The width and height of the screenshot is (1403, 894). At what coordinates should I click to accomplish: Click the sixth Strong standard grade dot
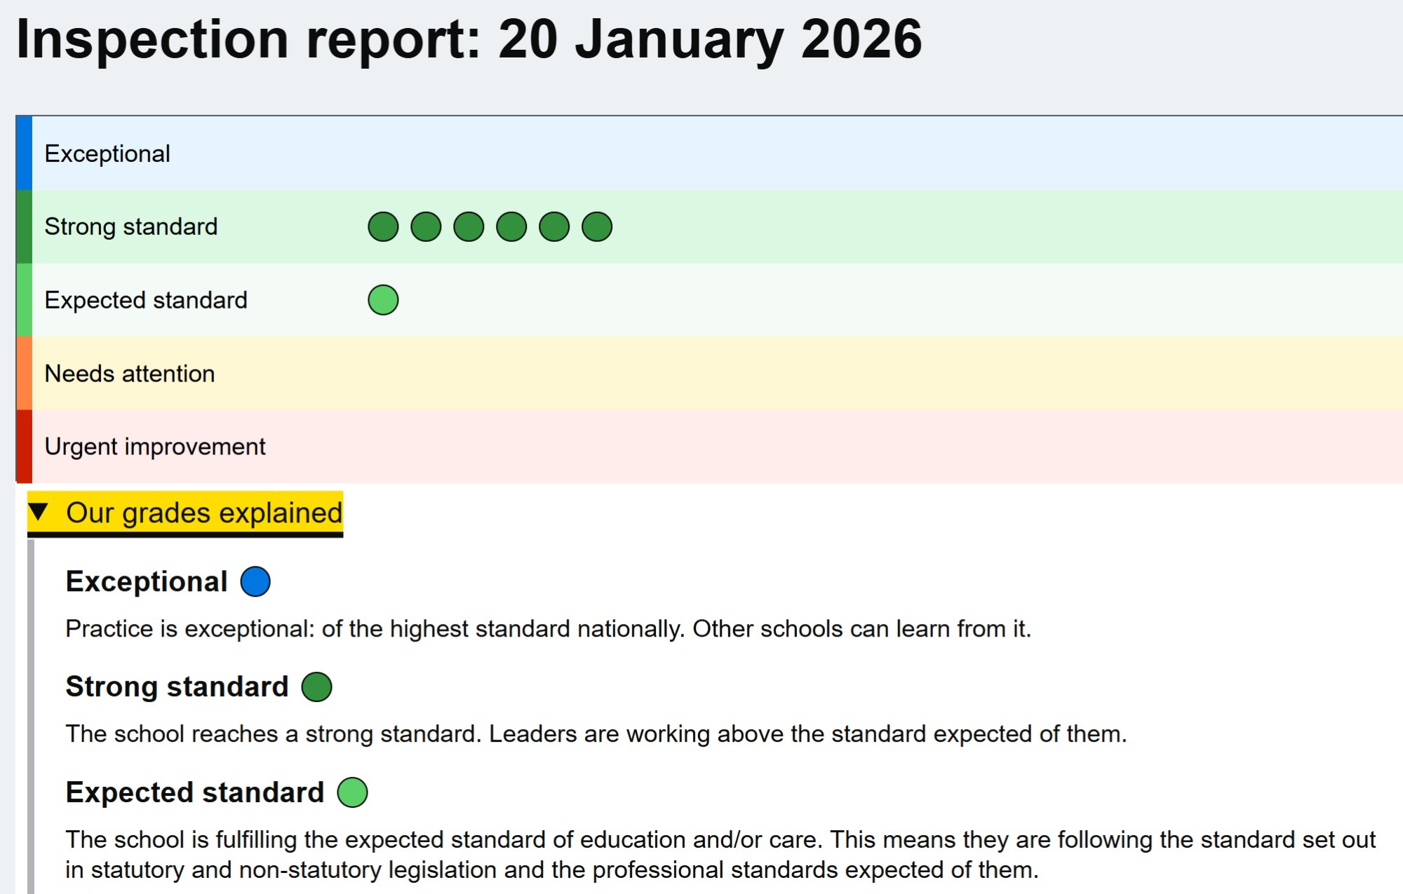click(597, 227)
